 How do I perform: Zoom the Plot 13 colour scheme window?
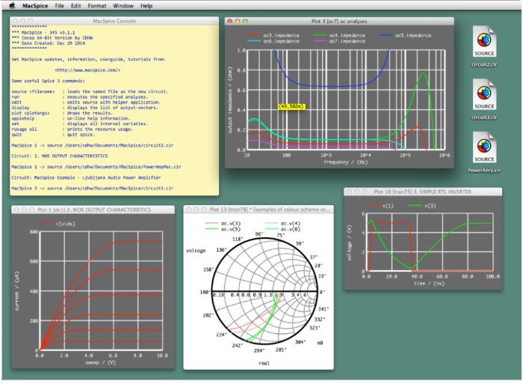click(x=204, y=209)
